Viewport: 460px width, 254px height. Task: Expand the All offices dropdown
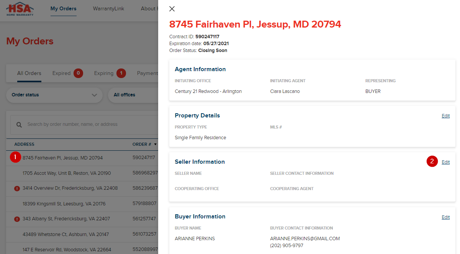pyautogui.click(x=133, y=95)
